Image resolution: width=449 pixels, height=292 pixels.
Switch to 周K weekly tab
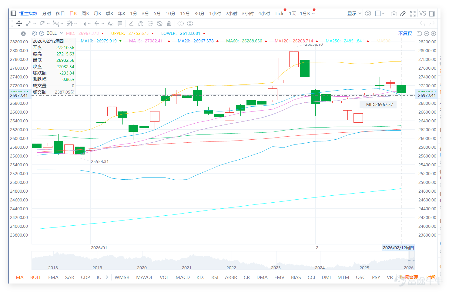(85, 13)
